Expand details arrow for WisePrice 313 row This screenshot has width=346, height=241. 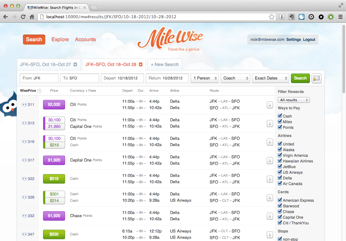270,123
